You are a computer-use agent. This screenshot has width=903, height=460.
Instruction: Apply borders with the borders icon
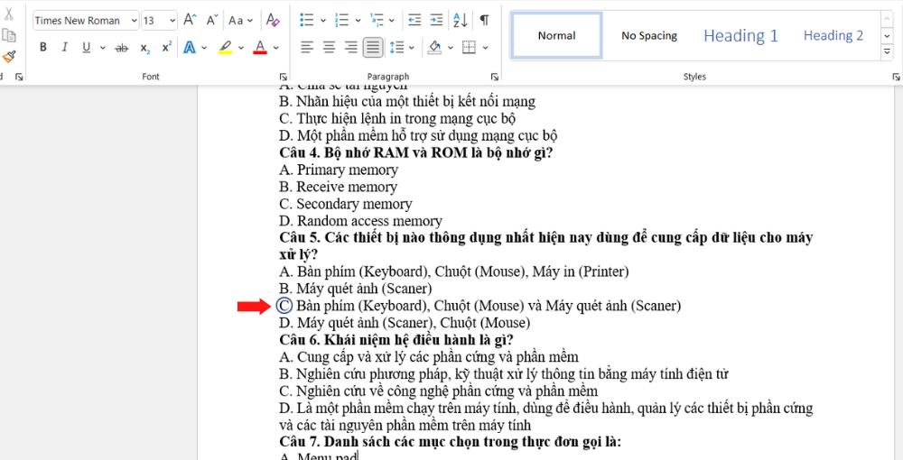470,47
